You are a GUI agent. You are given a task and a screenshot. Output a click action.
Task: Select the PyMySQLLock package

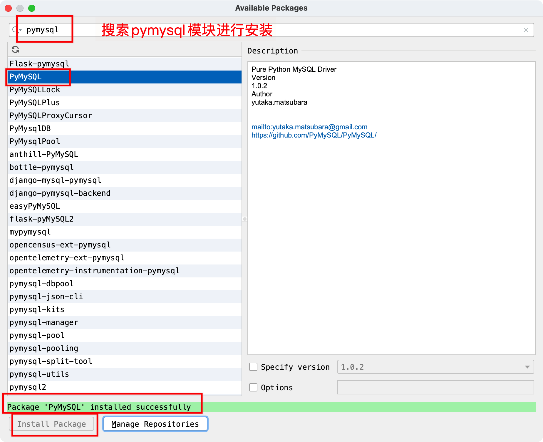click(125, 90)
